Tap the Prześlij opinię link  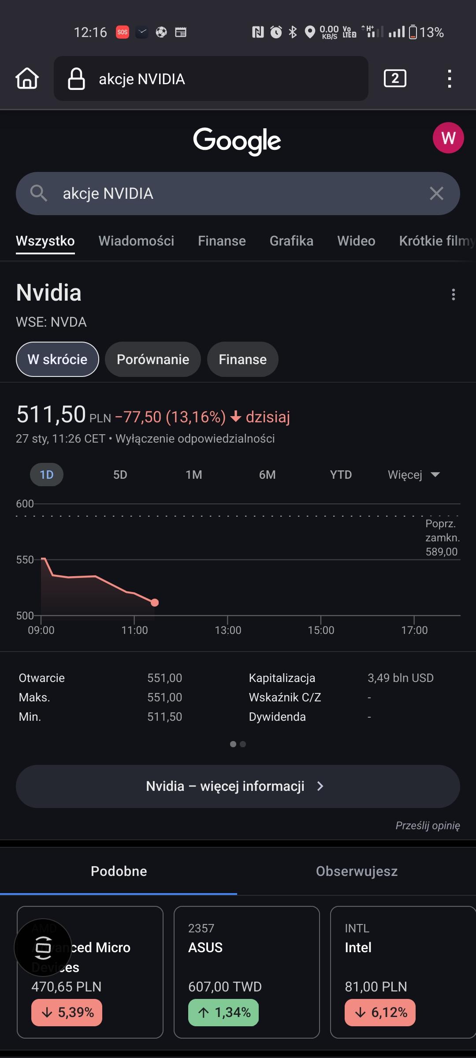(x=428, y=826)
